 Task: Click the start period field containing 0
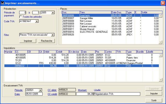(x=23, y=13)
